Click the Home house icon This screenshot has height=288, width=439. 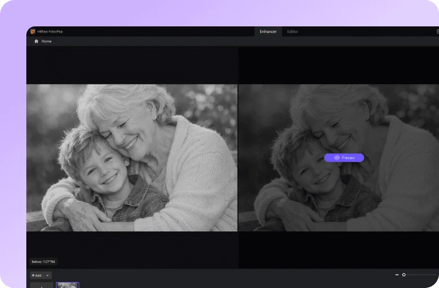click(36, 41)
